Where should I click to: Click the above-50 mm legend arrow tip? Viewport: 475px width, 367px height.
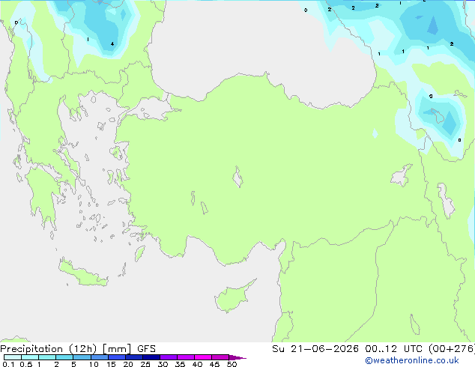237,357
